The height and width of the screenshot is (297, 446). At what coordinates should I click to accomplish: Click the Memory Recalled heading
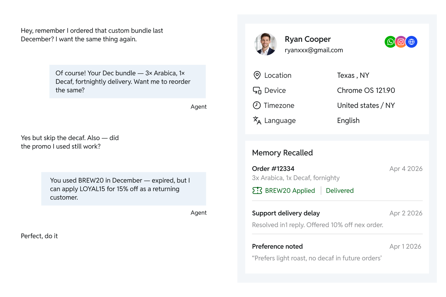[x=283, y=153]
